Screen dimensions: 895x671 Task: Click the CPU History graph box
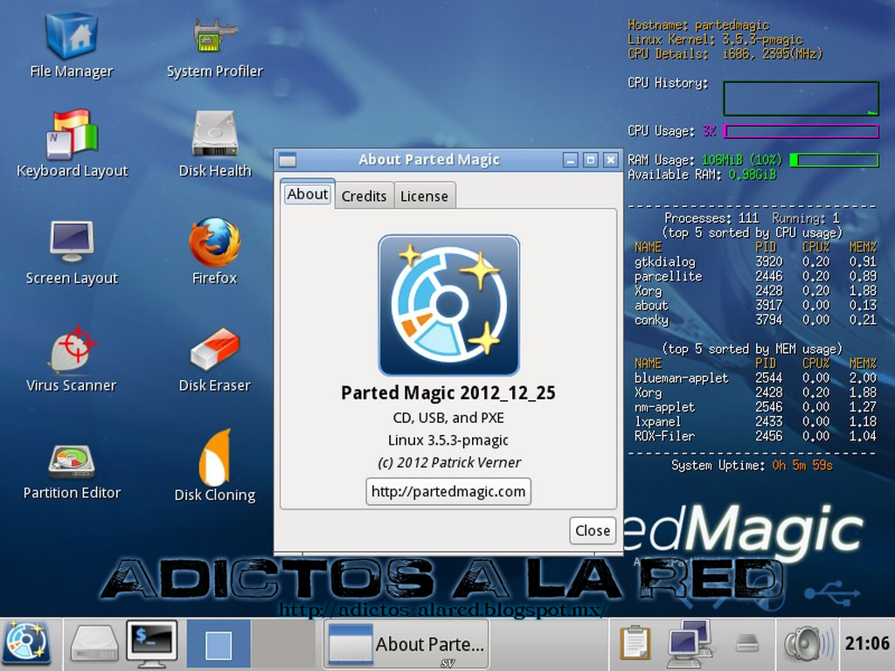801,99
